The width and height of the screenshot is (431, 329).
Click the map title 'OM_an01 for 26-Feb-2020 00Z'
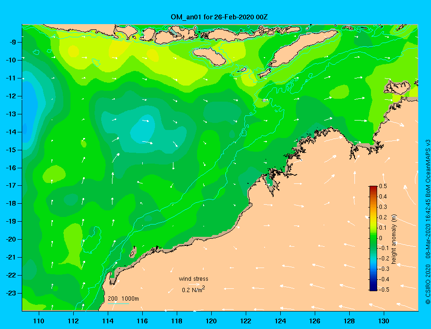pyautogui.click(x=219, y=17)
